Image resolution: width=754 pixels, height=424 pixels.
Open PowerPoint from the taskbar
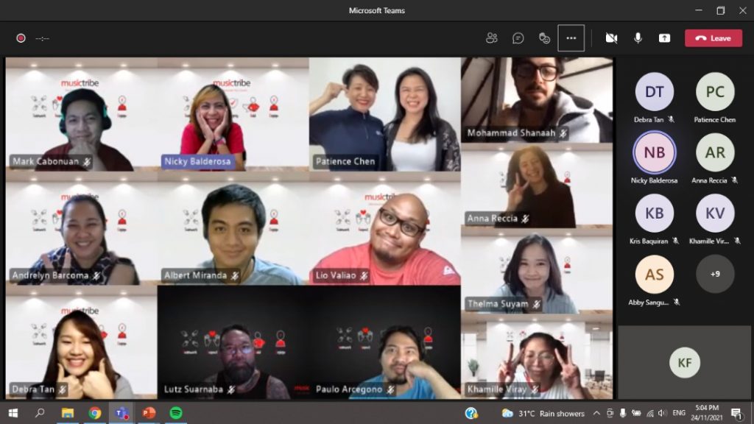149,413
